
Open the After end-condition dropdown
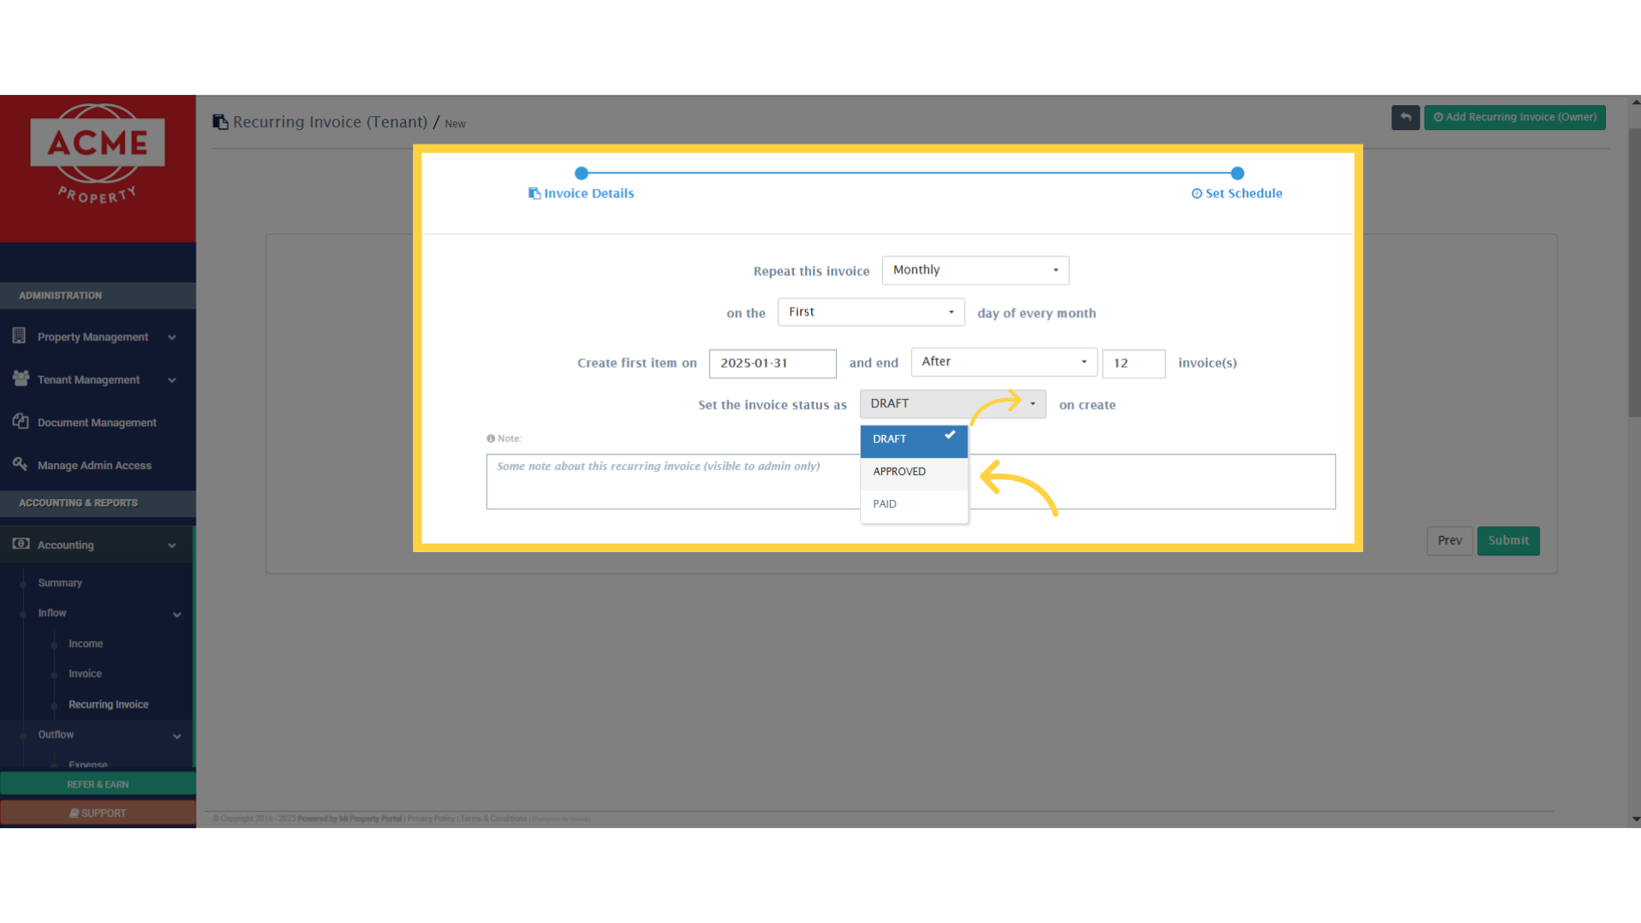pyautogui.click(x=1003, y=362)
